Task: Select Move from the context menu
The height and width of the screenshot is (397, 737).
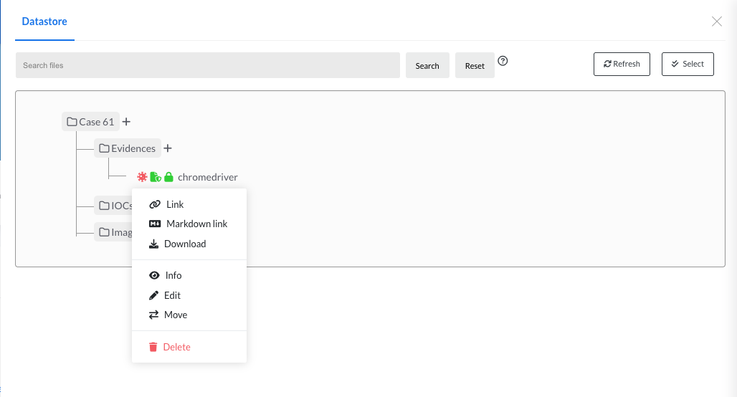Action: [x=175, y=315]
